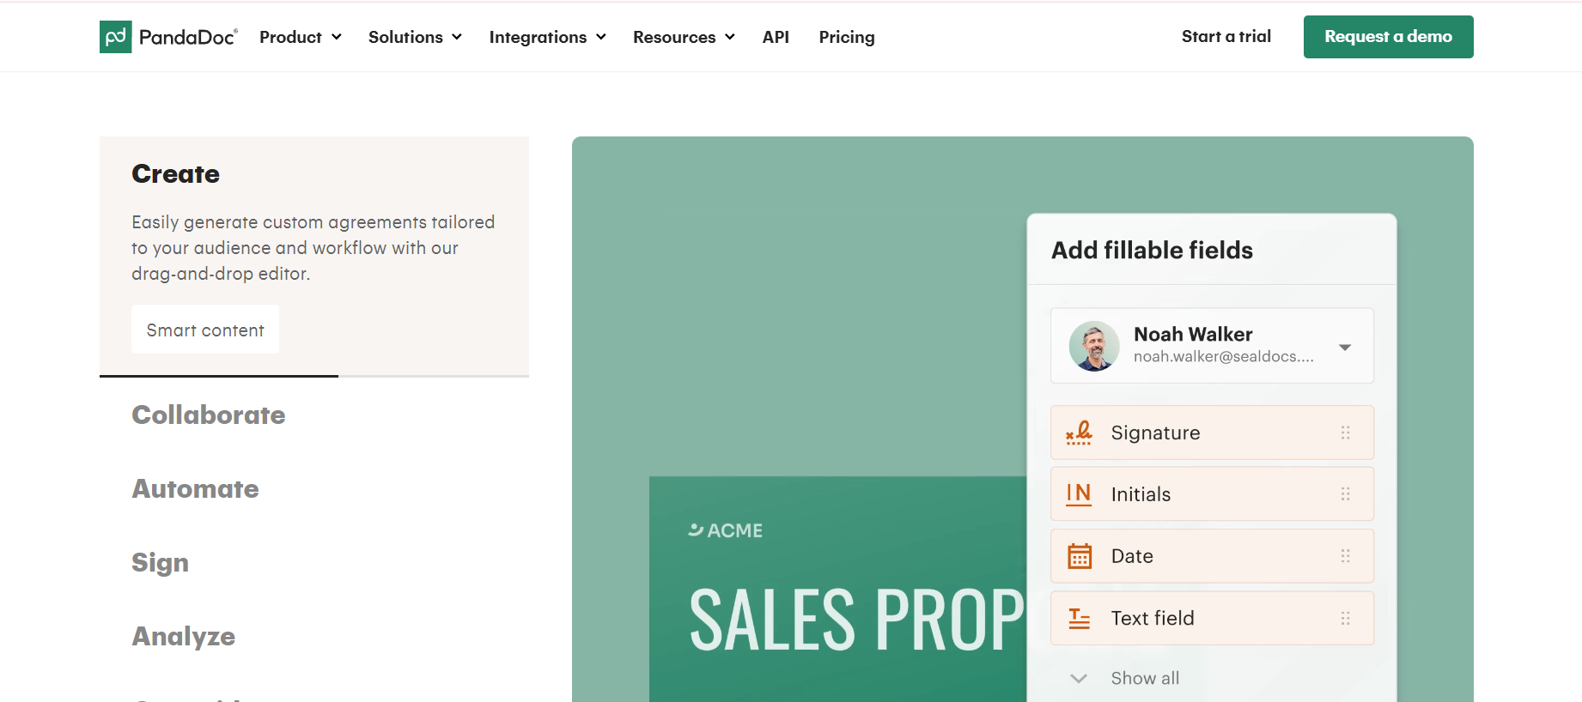This screenshot has height=702, width=1582.
Task: Open the Solutions dropdown menu
Action: [415, 37]
